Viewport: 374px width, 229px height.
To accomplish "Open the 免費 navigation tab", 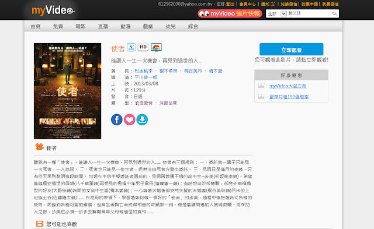I will (58, 26).
